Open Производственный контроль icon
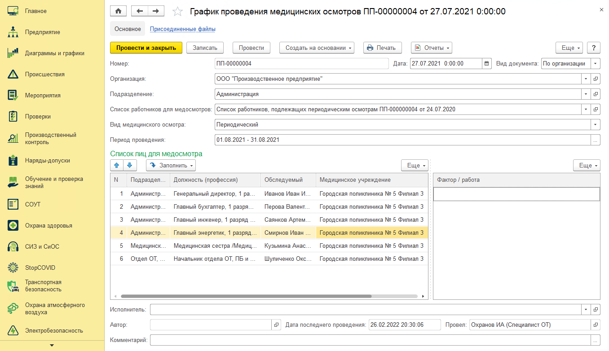 coord(13,138)
